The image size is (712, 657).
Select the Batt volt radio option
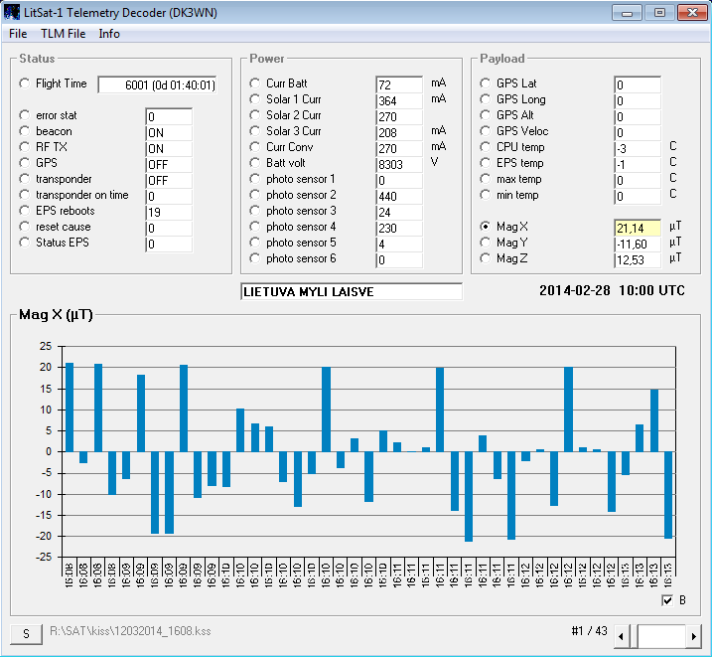255,163
